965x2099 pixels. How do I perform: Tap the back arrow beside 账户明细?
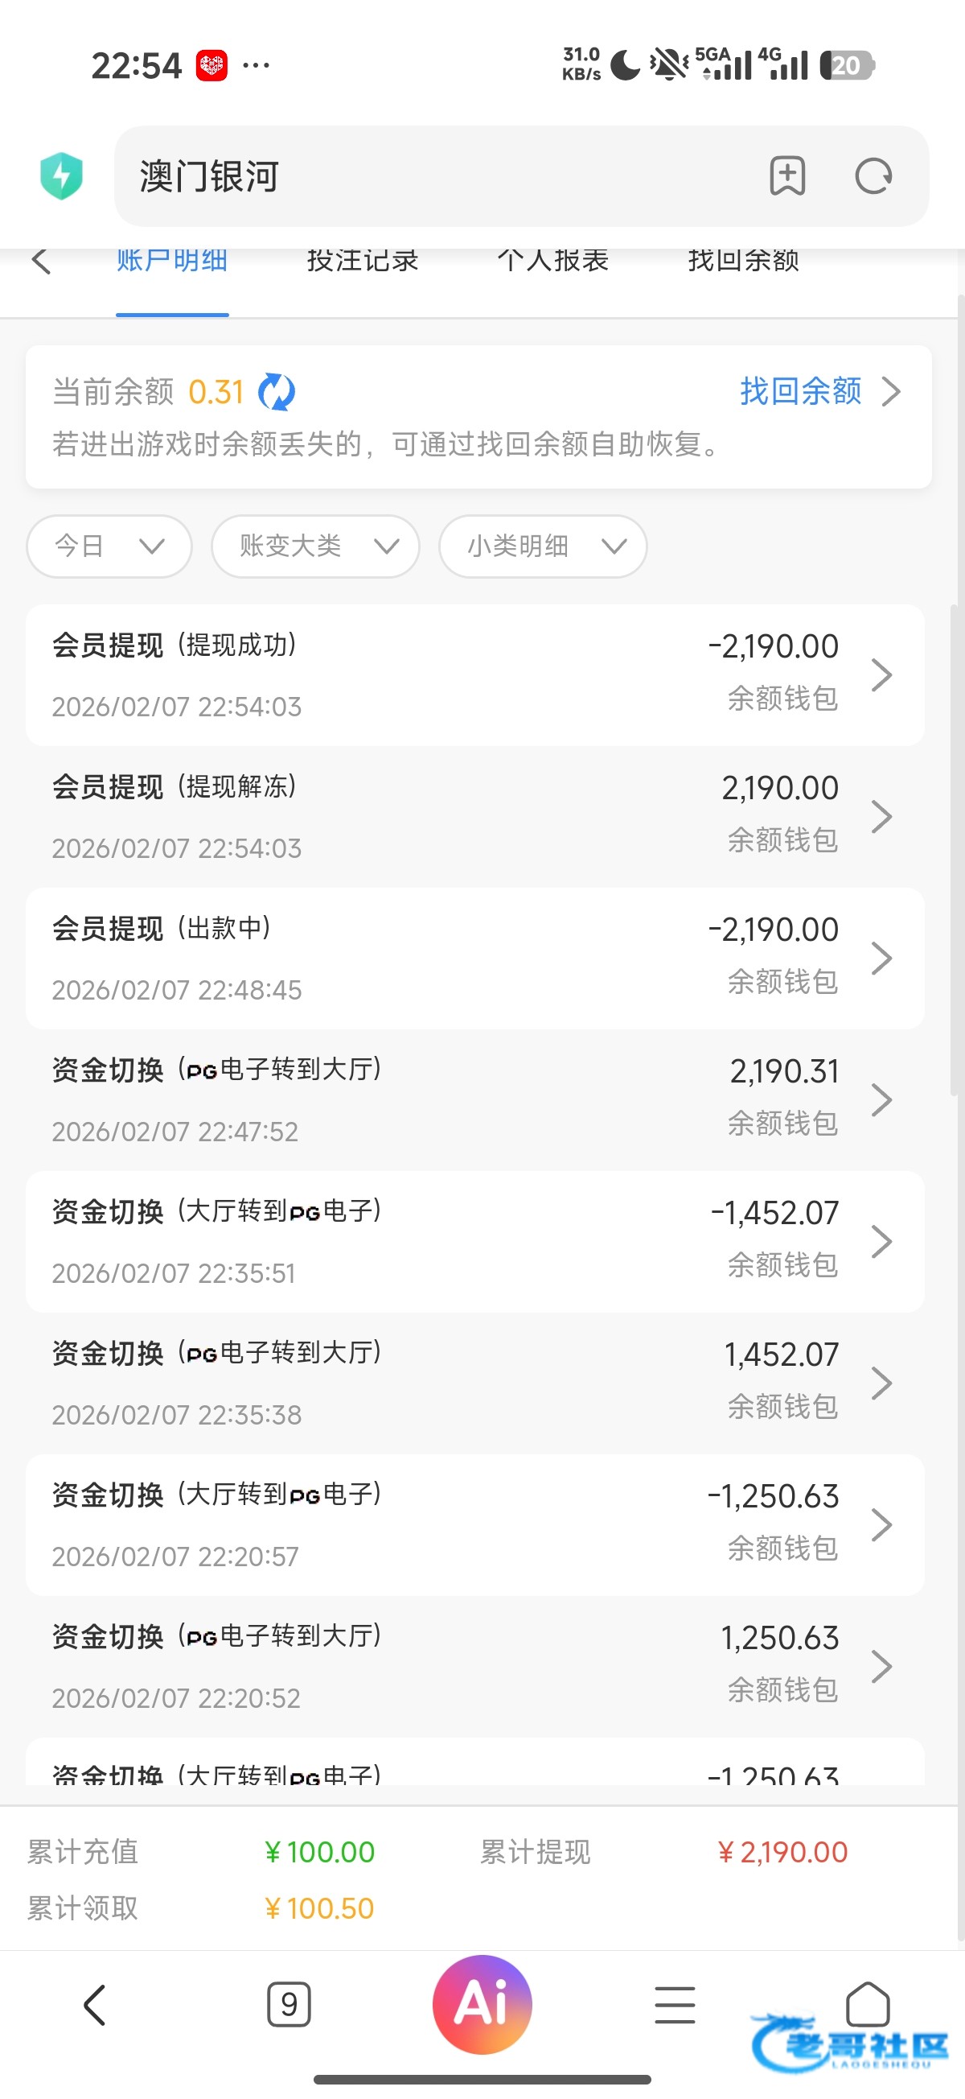(41, 262)
